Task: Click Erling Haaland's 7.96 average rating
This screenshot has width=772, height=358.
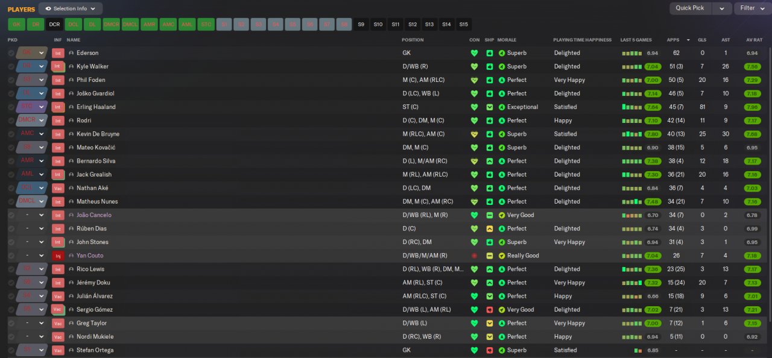Action: (x=752, y=107)
